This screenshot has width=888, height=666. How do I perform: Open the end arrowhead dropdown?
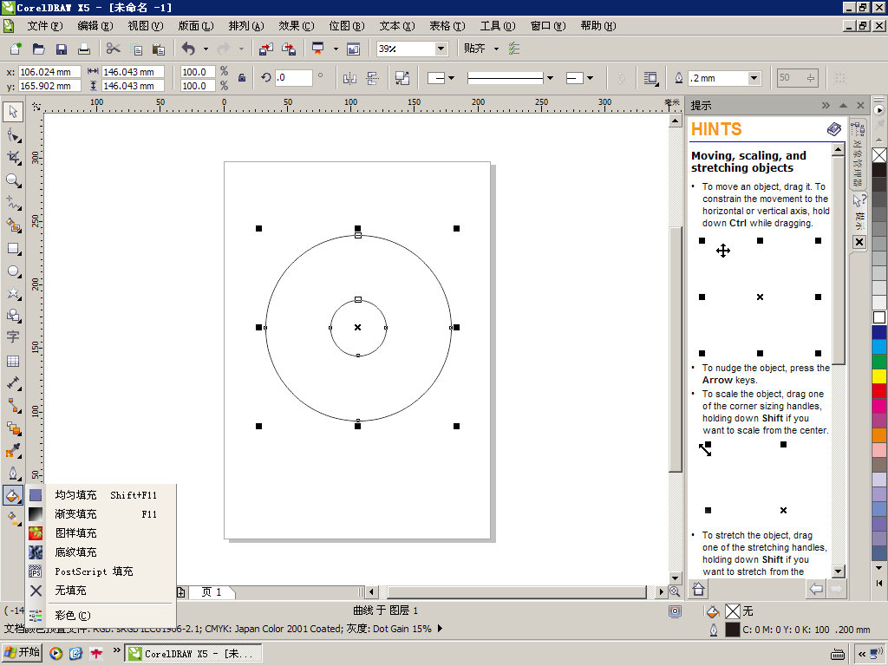pos(590,78)
